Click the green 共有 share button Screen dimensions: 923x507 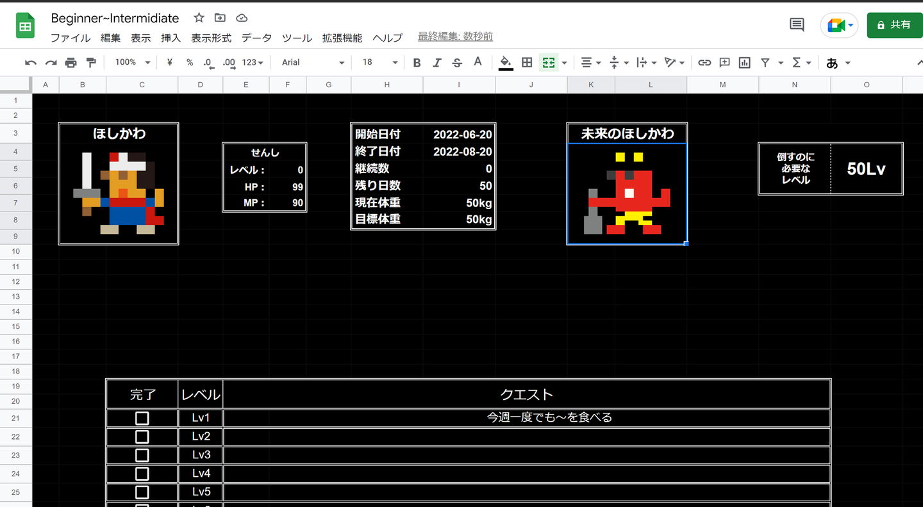click(x=894, y=25)
